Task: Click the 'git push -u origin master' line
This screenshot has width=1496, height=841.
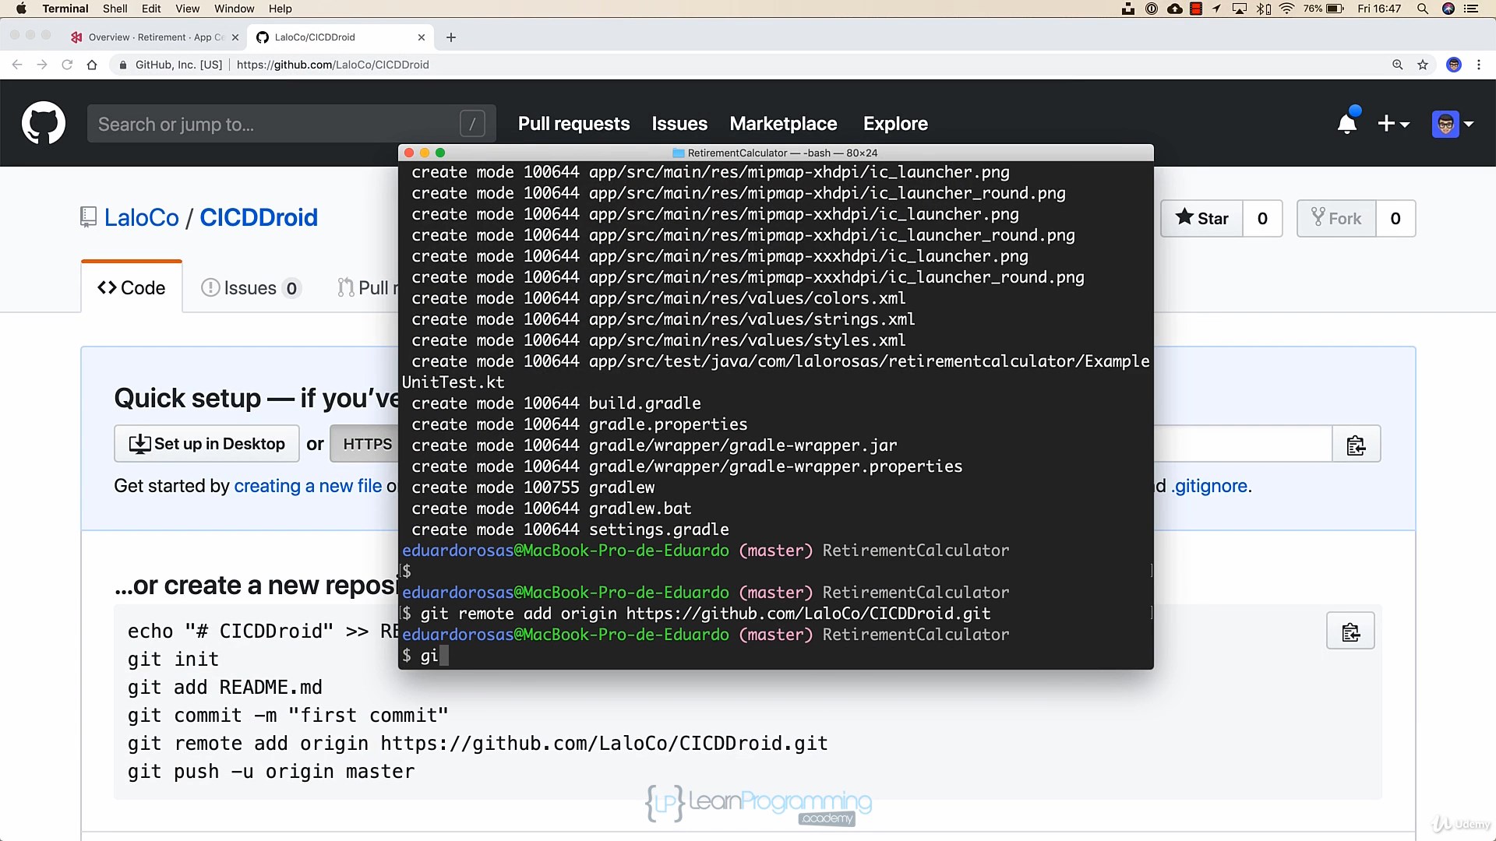Action: (x=271, y=772)
